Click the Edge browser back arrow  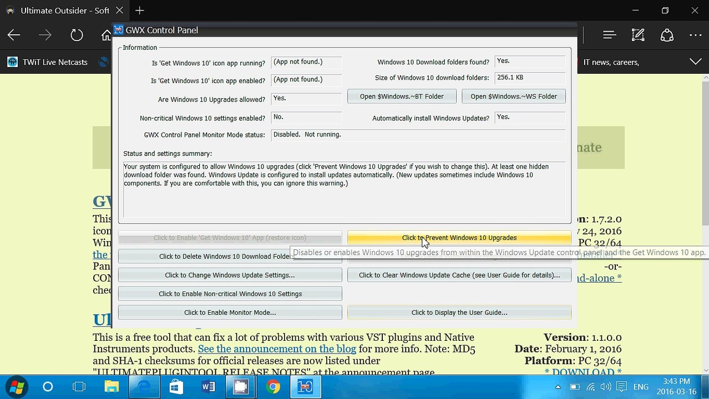click(14, 35)
